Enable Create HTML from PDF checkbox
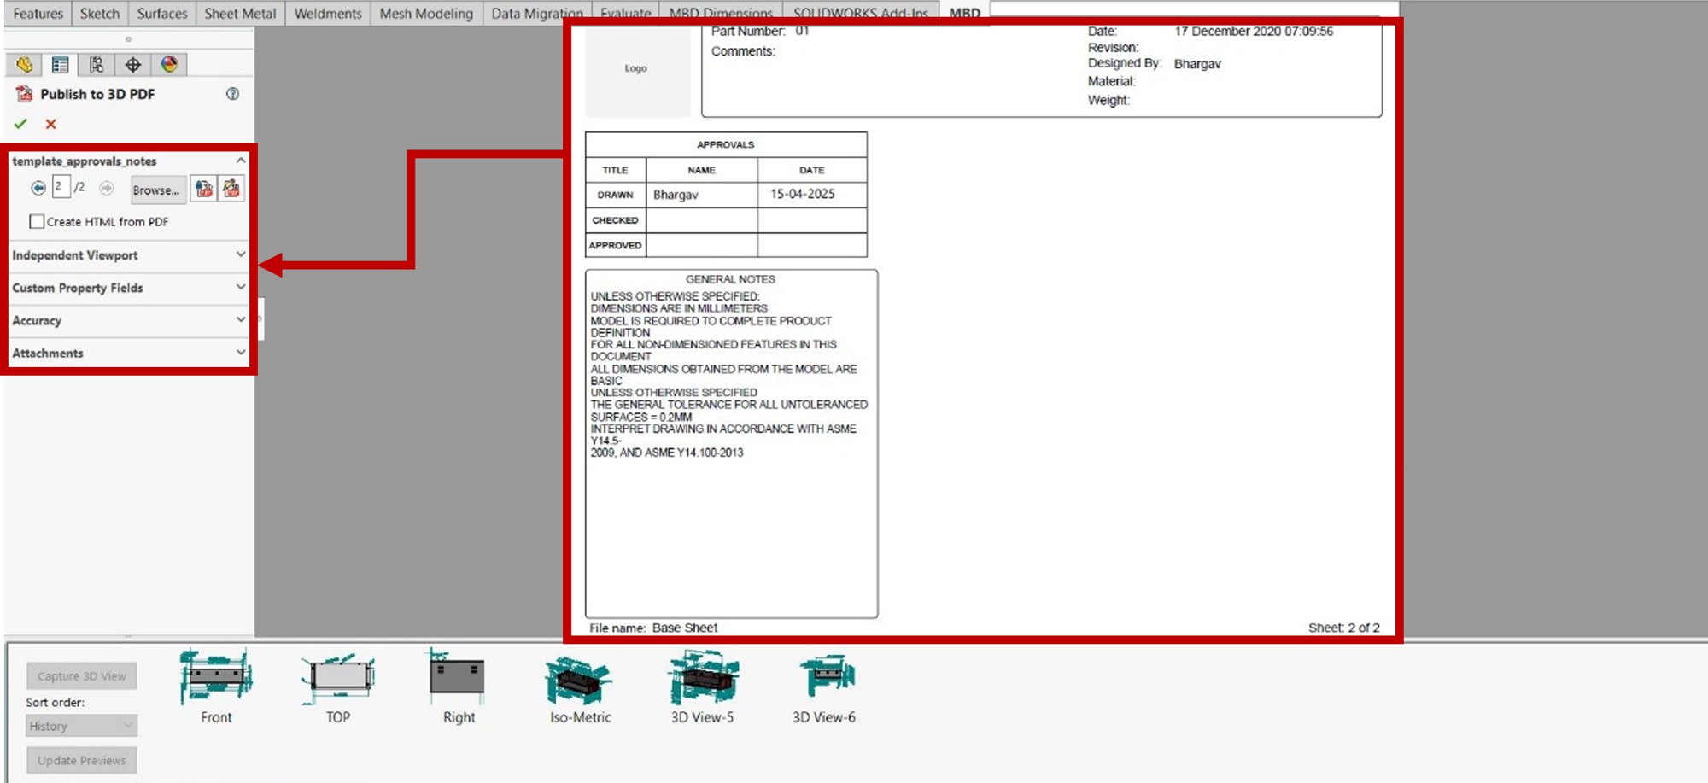The image size is (1708, 783). click(x=37, y=222)
